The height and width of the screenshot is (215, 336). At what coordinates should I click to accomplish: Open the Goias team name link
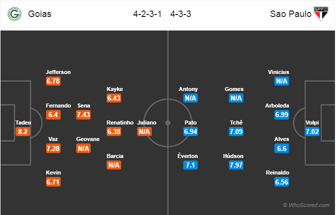[40, 14]
